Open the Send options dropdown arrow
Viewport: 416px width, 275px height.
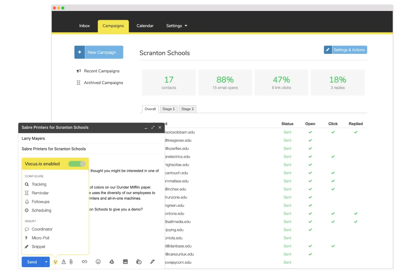pyautogui.click(x=46, y=262)
